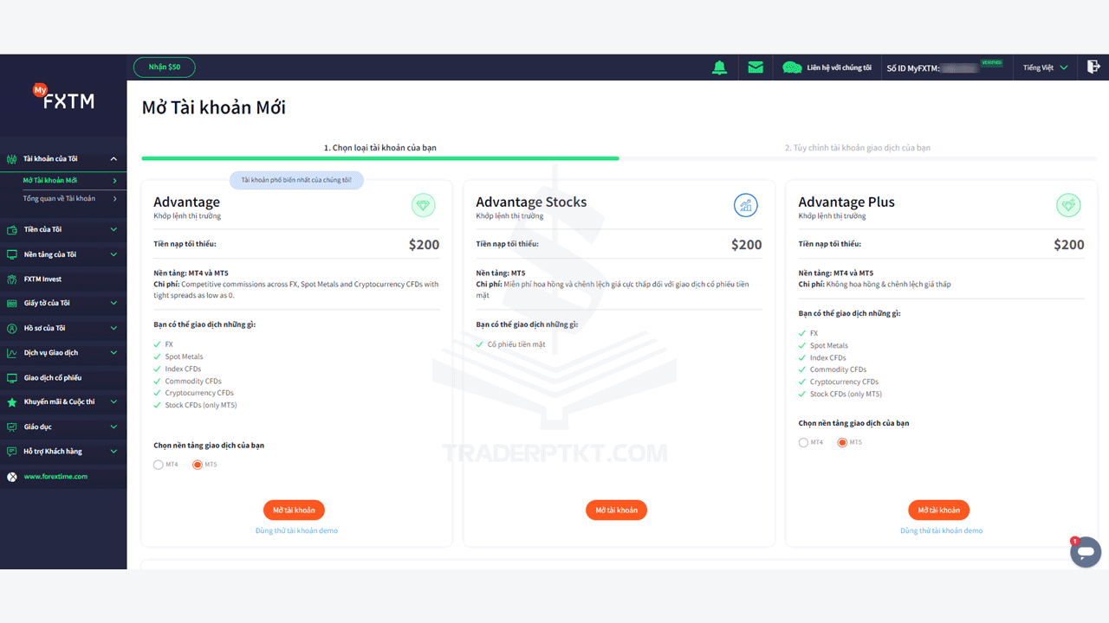Collapse the Tài khoản của Tôi chevron
The image size is (1109, 623).
click(x=113, y=159)
